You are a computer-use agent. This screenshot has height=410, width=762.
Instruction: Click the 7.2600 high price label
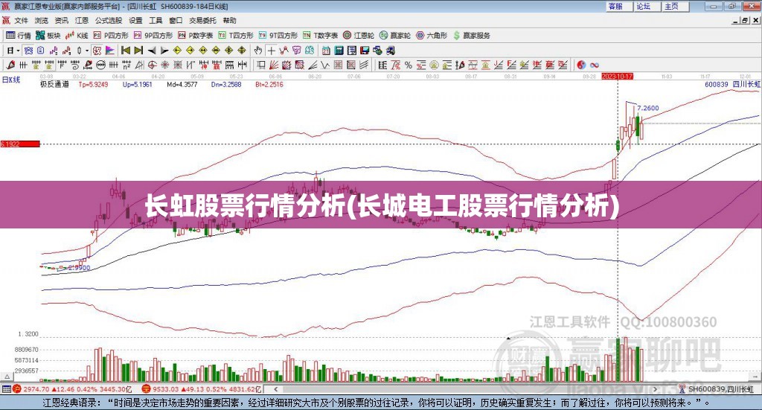point(648,109)
